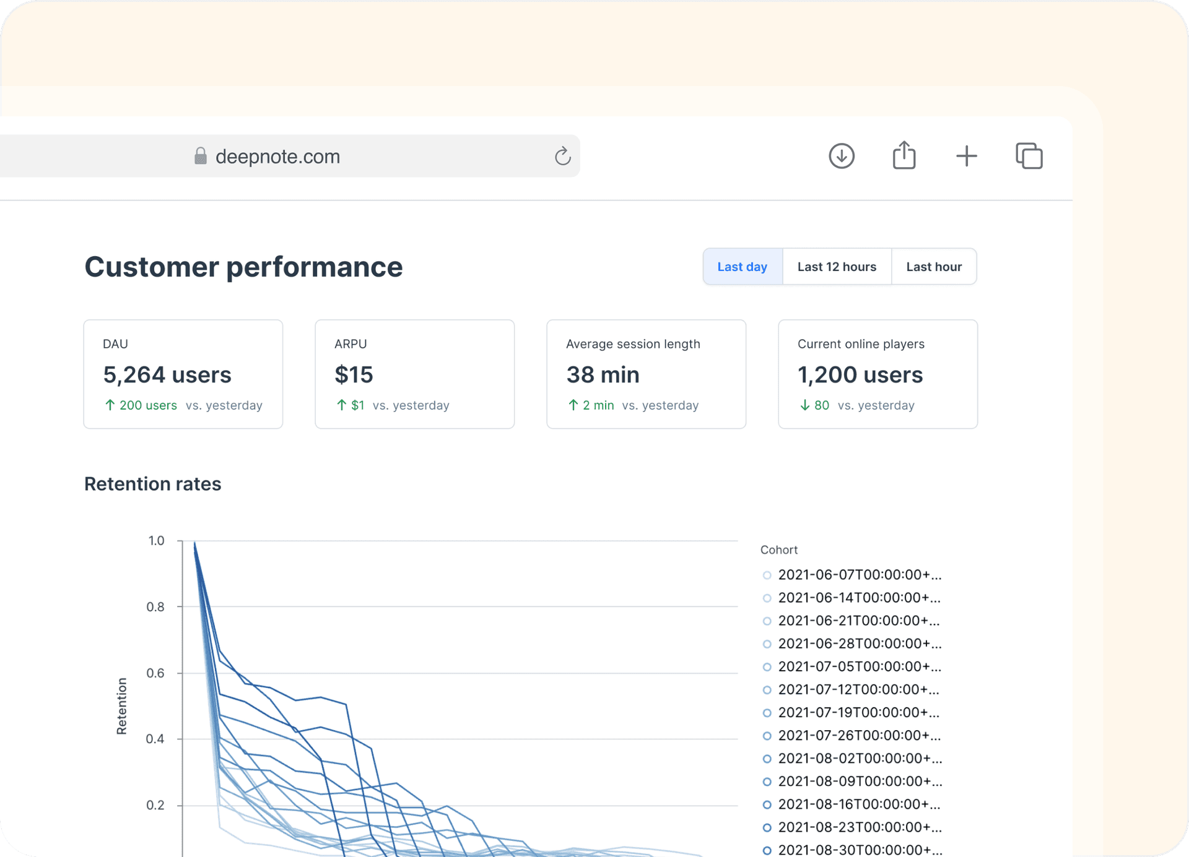Screen dimensions: 1189x857
Task: Click the padlock icon beside deepnote.com
Action: click(x=200, y=156)
